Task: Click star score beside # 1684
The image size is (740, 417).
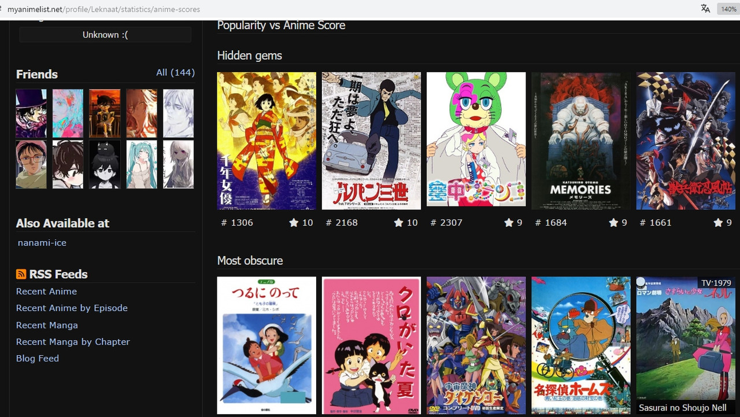Action: click(617, 223)
